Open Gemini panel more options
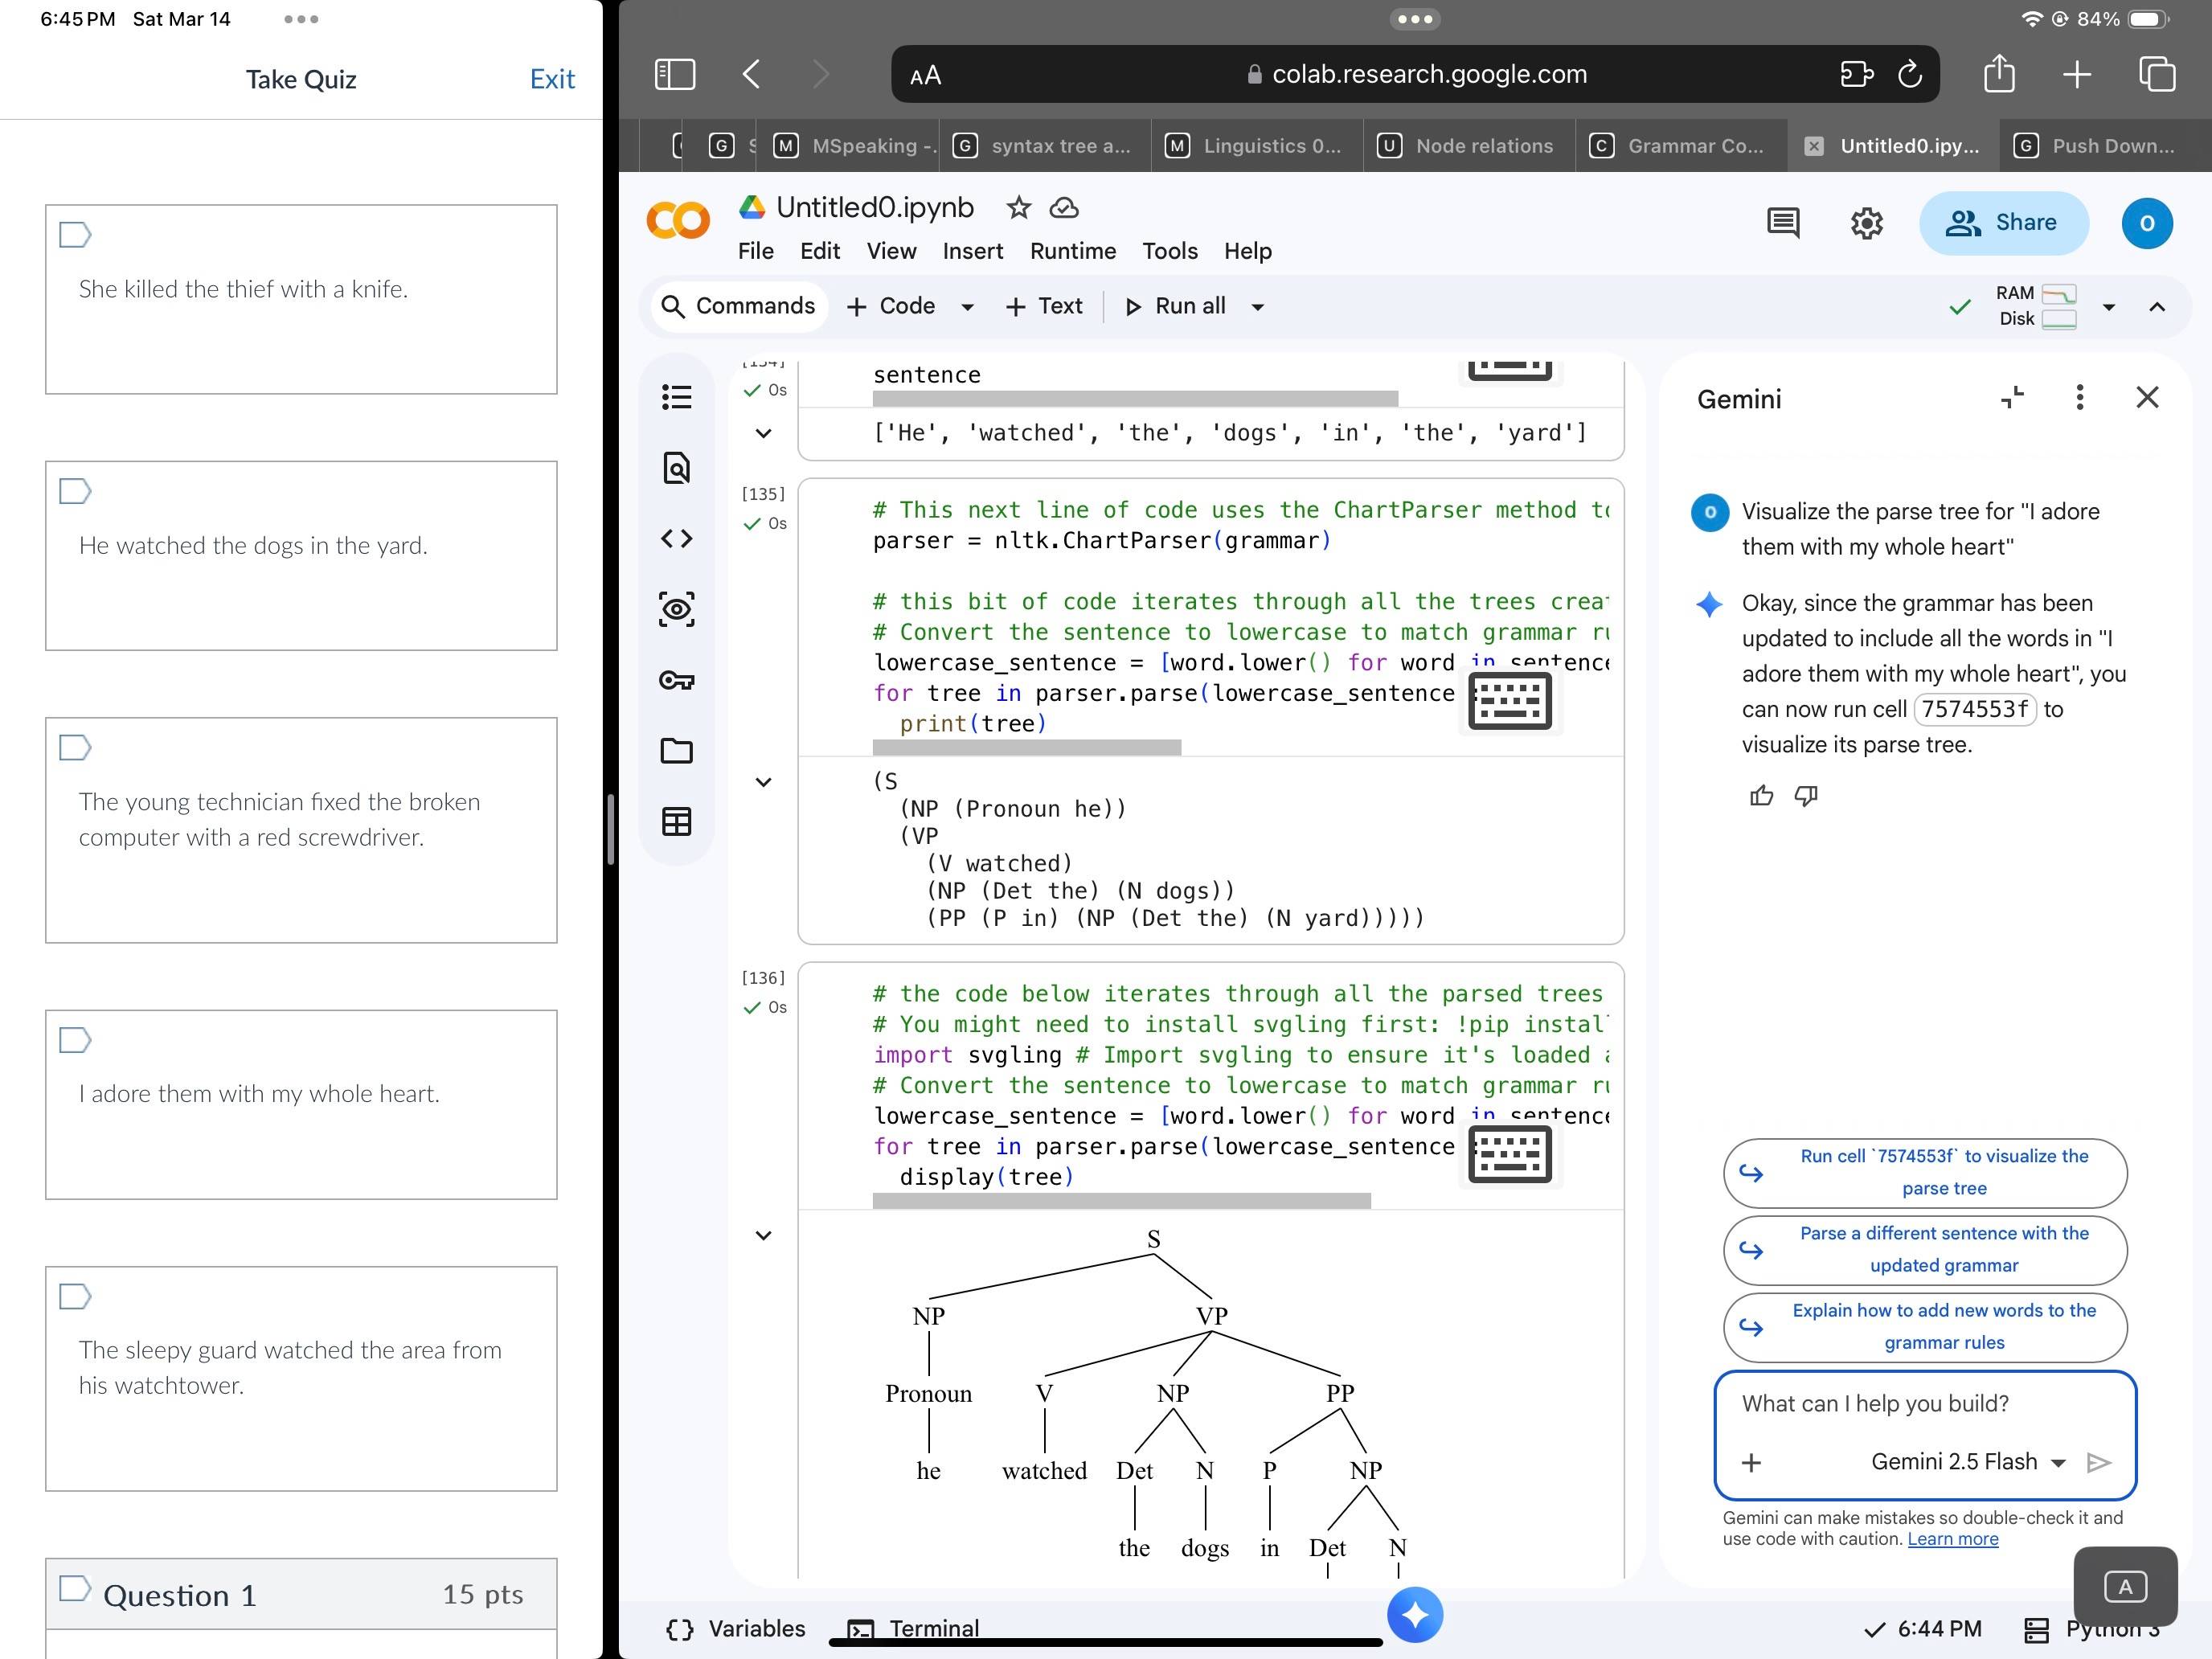2212x1659 pixels. tap(2080, 397)
